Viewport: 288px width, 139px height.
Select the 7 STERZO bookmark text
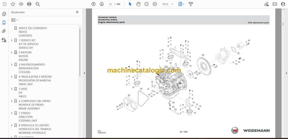28,117
